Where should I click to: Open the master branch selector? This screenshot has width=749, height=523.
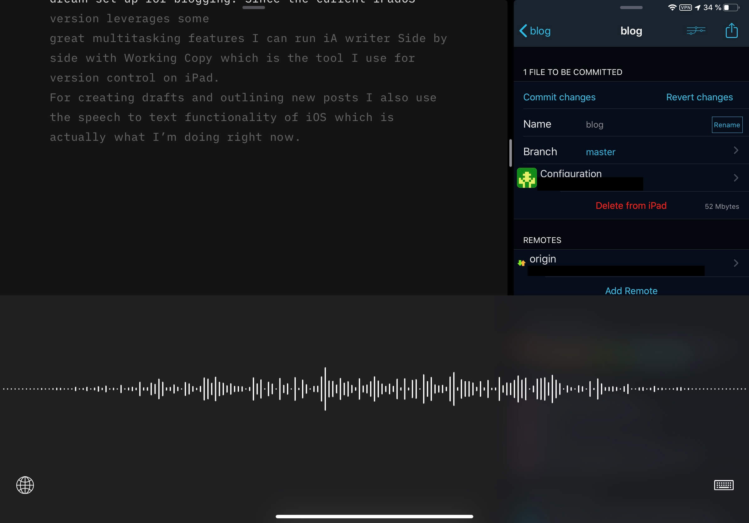pos(600,152)
